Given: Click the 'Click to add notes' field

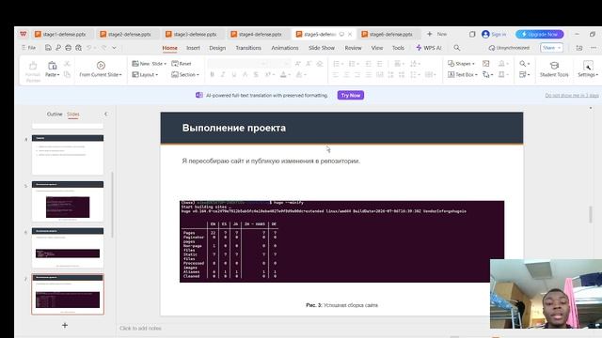Looking at the screenshot, I should [x=140, y=328].
